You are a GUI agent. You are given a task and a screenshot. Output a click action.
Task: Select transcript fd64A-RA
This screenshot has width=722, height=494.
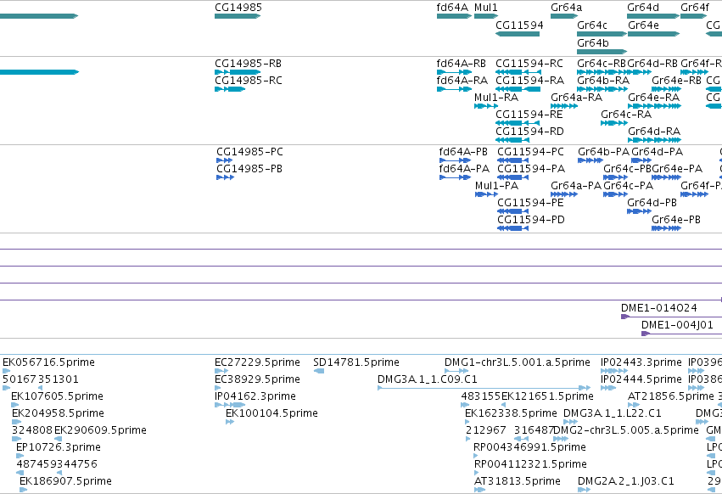tap(454, 89)
